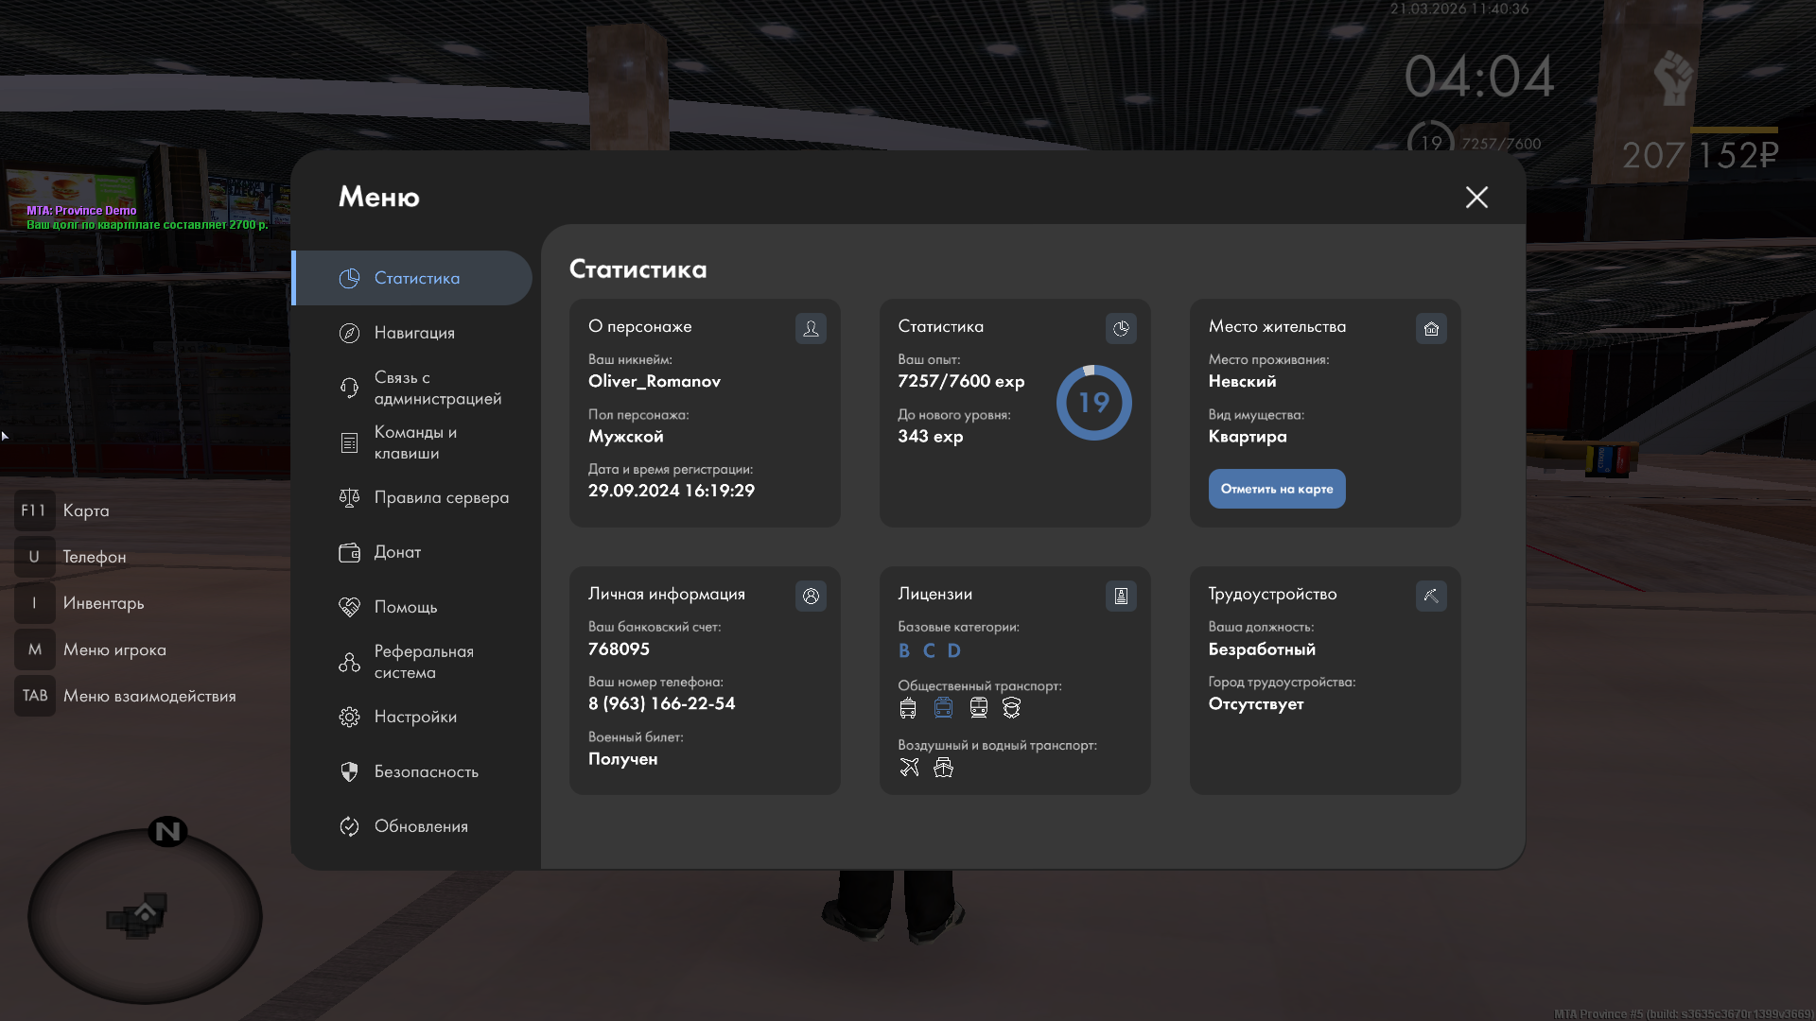Viewport: 1816px width, 1021px height.
Task: Click the airplane license icon
Action: (x=909, y=767)
